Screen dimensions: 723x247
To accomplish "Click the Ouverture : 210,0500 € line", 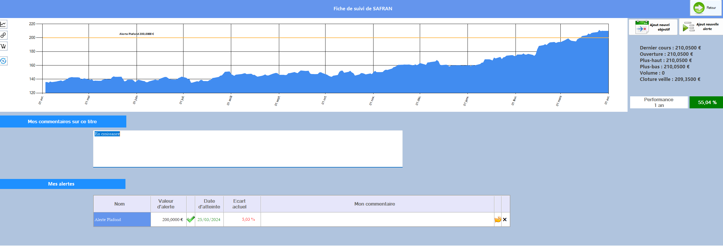I will click(x=666, y=54).
